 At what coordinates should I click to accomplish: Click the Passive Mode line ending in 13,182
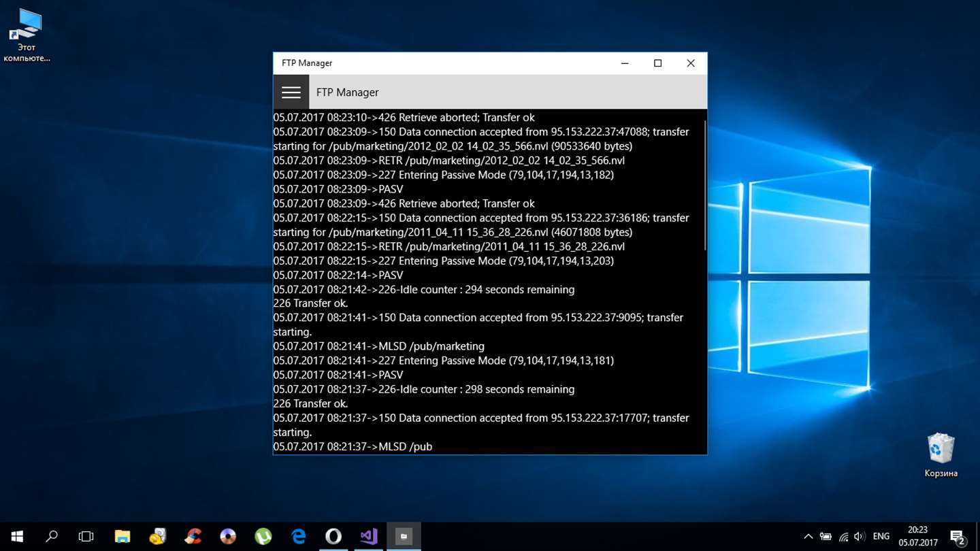pos(444,175)
